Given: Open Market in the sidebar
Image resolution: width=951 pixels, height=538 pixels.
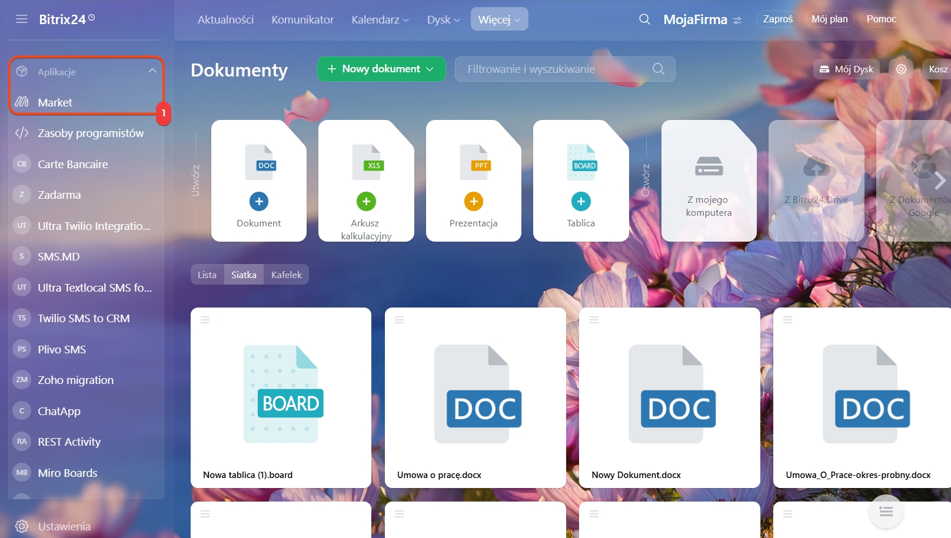Looking at the screenshot, I should (x=55, y=102).
